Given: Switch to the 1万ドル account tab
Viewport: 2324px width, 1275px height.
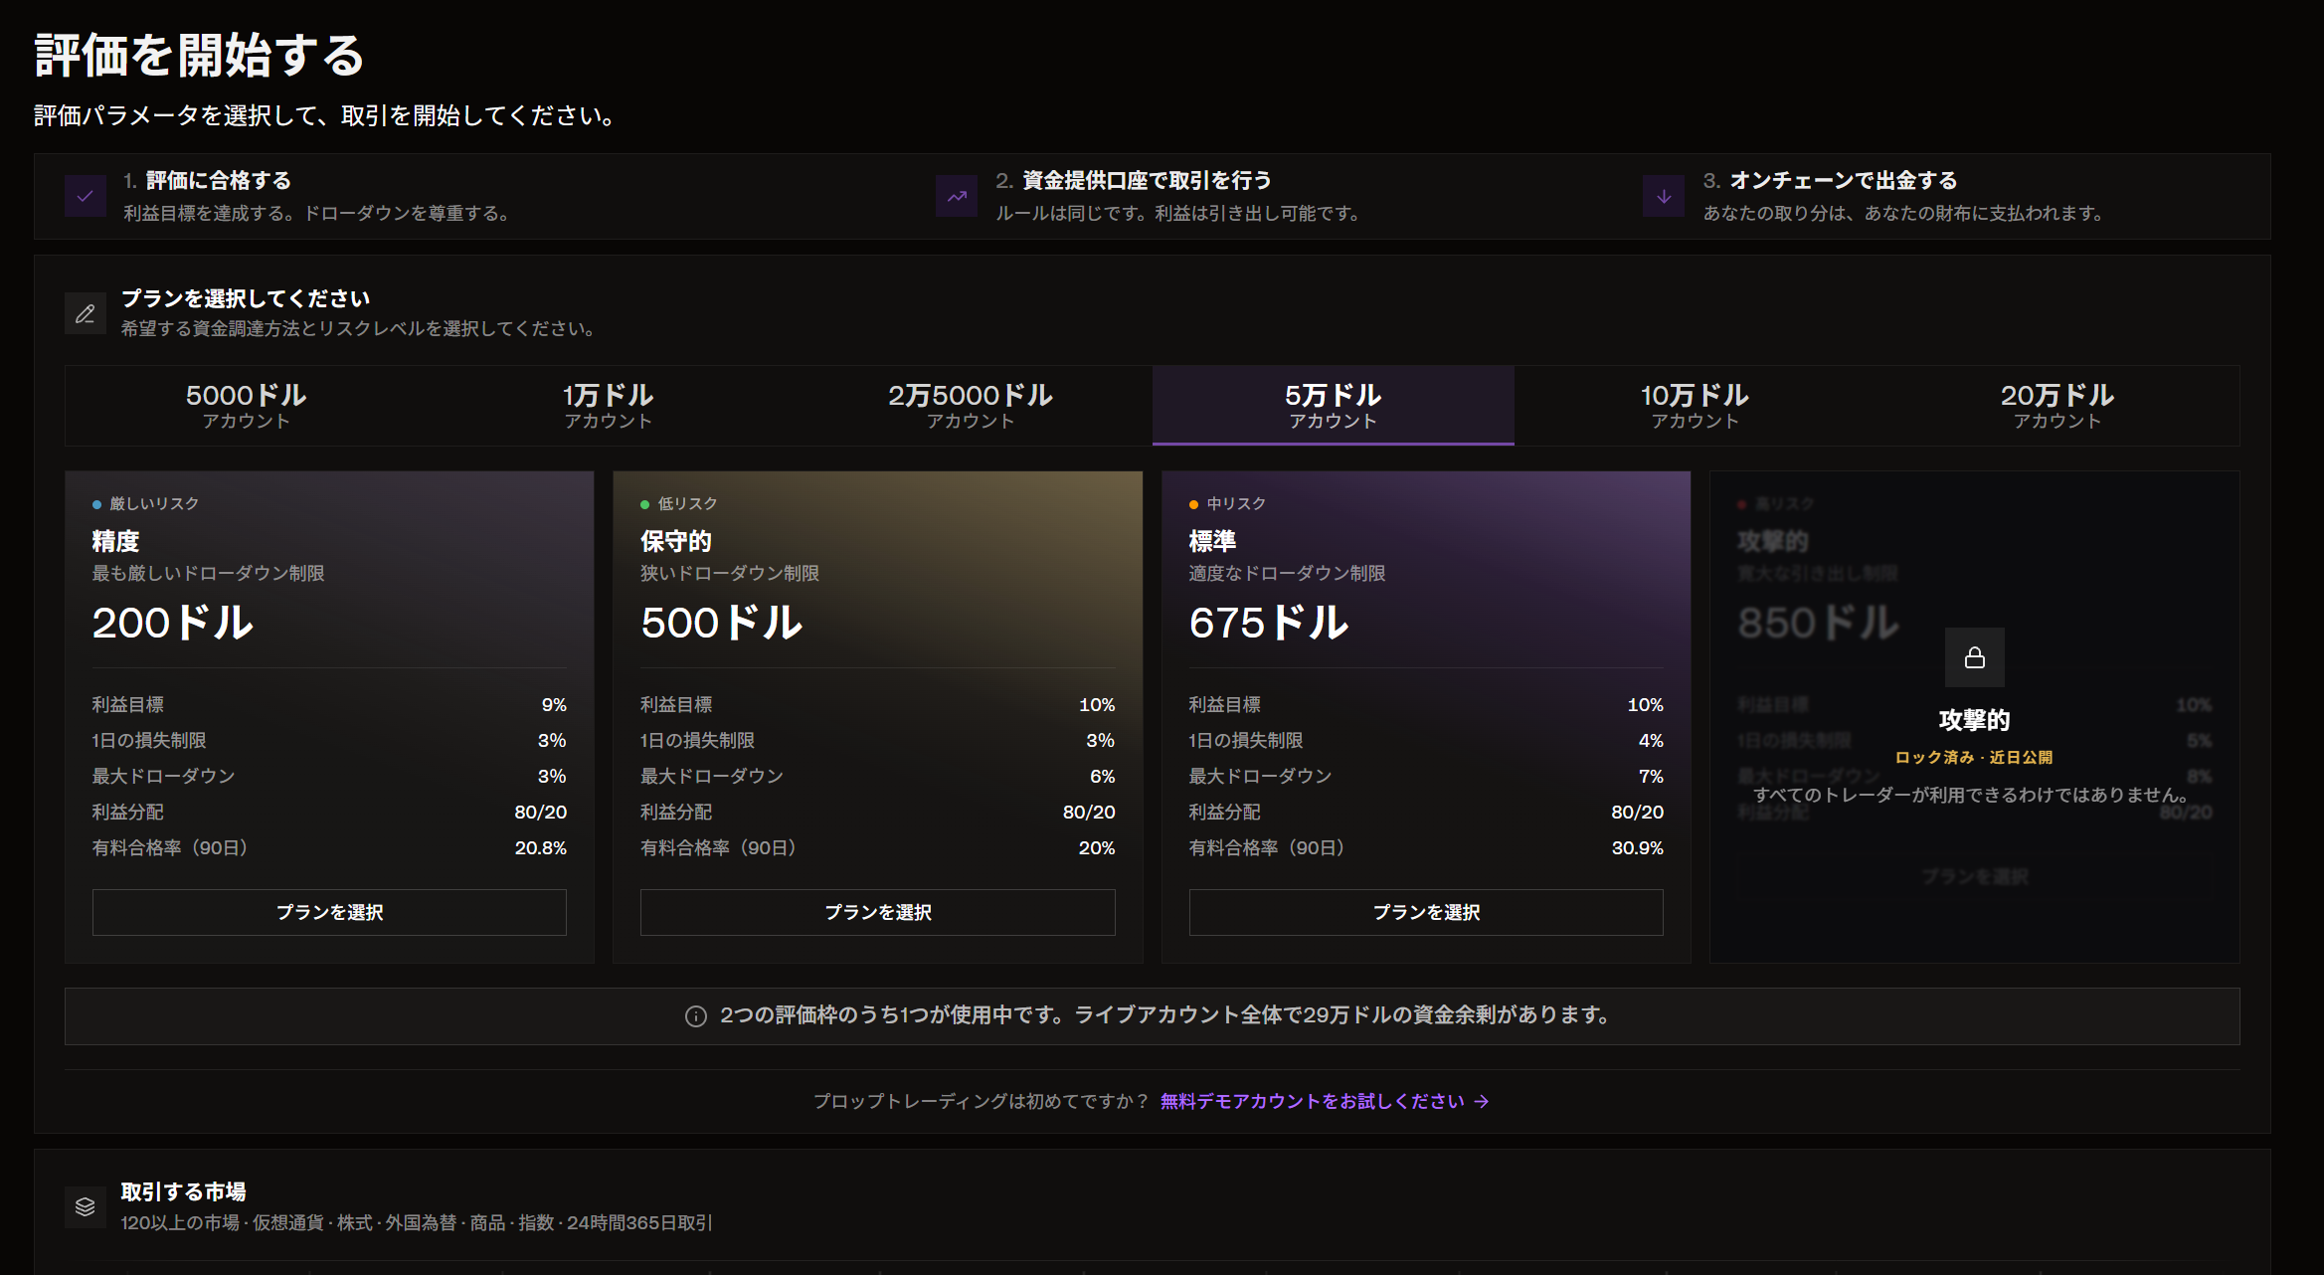Looking at the screenshot, I should click(609, 406).
